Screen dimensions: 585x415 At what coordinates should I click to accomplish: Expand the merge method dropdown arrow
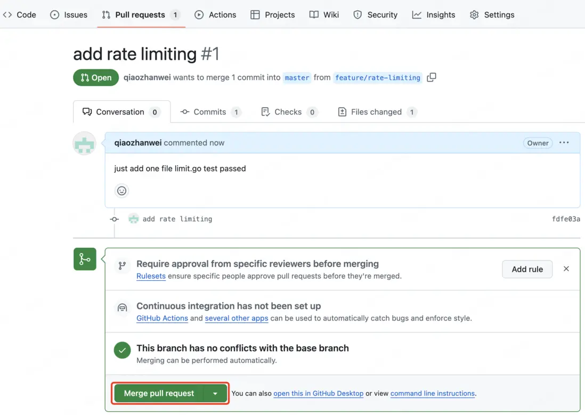(215, 394)
